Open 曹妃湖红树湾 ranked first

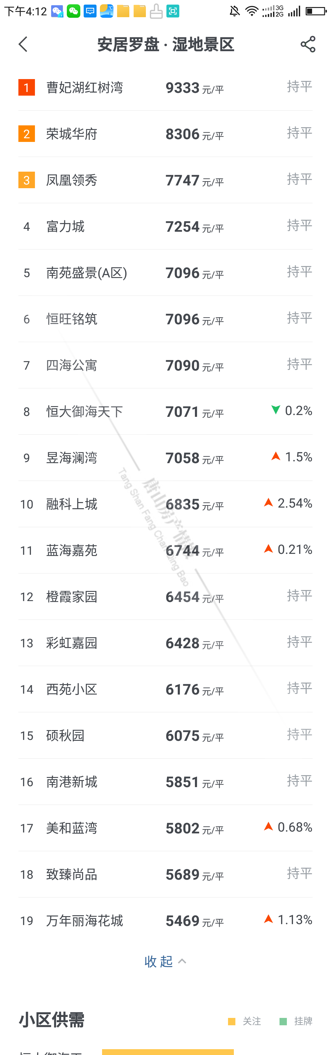[x=84, y=88]
